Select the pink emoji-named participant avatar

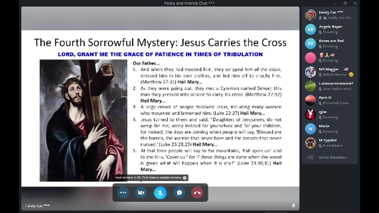point(311,58)
